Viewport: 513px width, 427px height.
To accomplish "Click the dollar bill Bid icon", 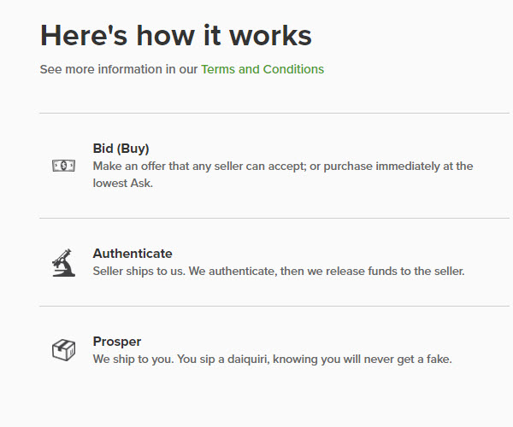I will (x=64, y=166).
